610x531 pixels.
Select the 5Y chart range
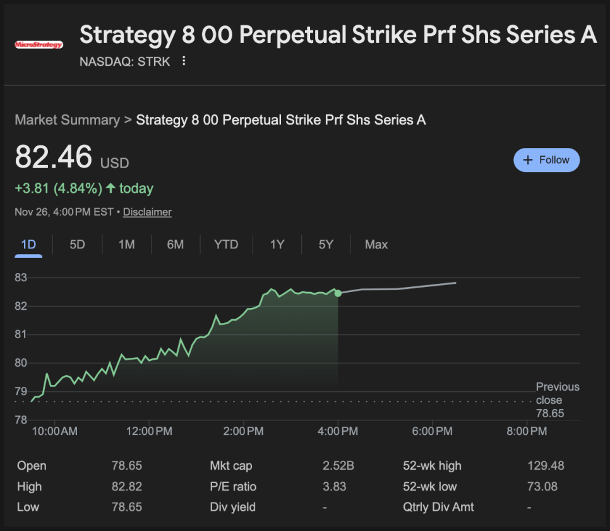(326, 245)
